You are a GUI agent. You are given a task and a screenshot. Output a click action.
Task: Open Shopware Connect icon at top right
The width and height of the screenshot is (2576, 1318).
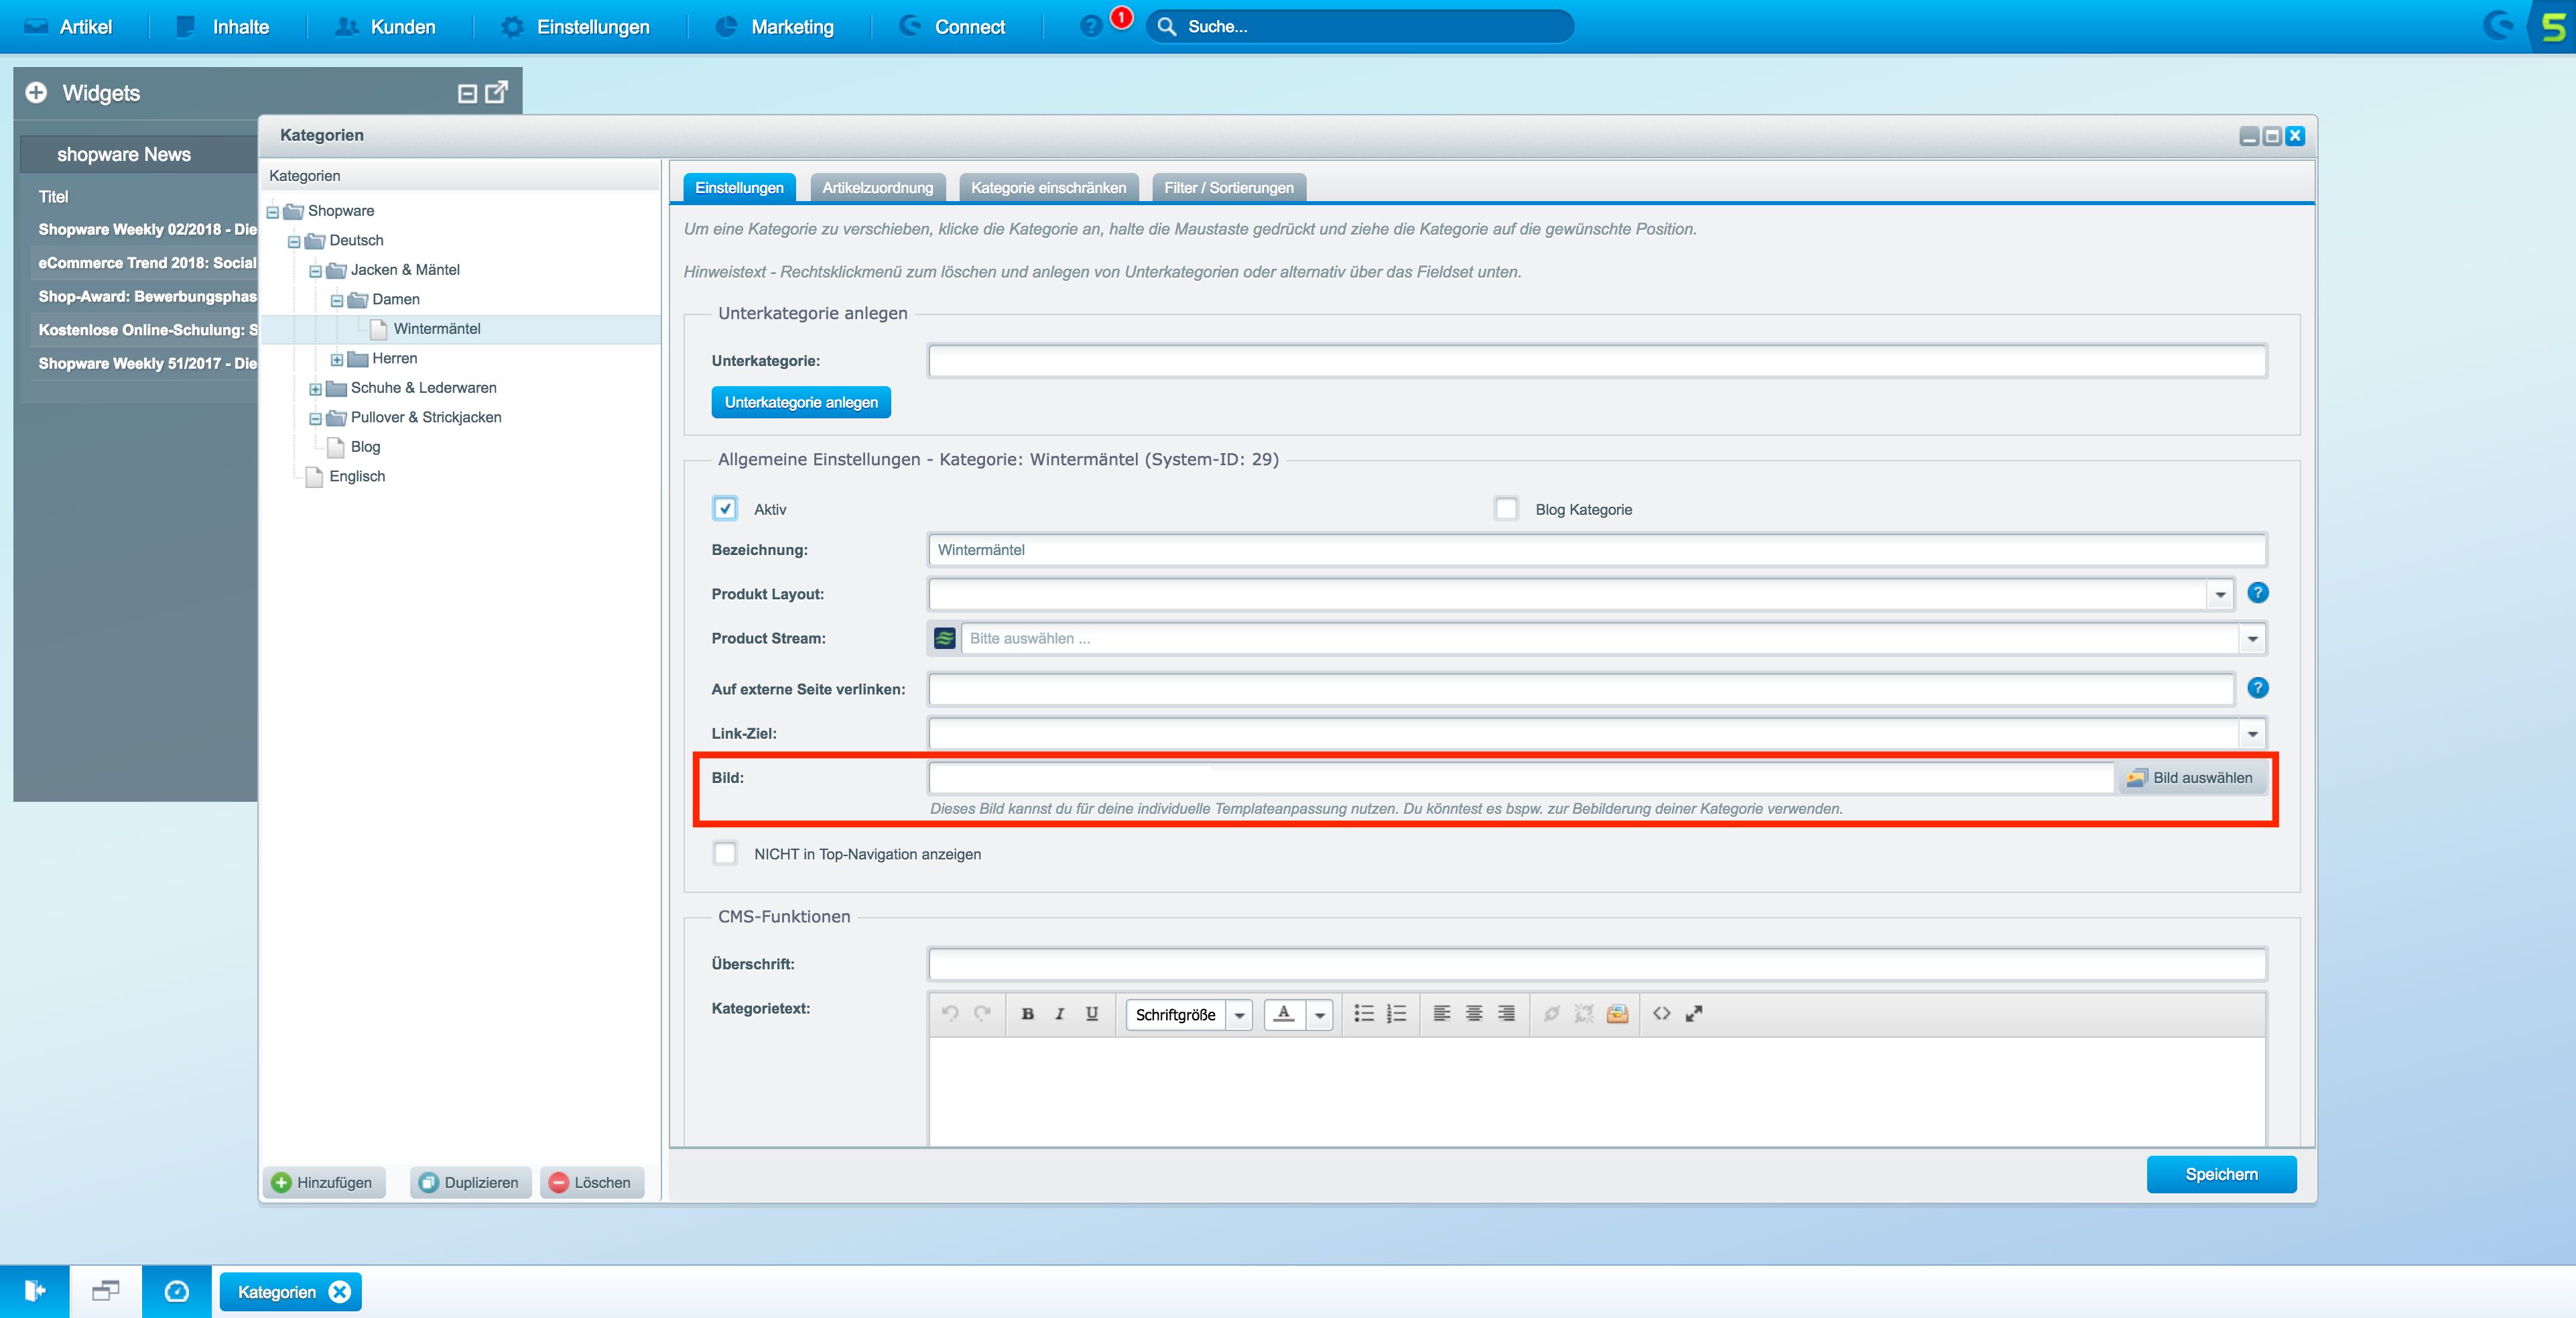coord(2499,25)
